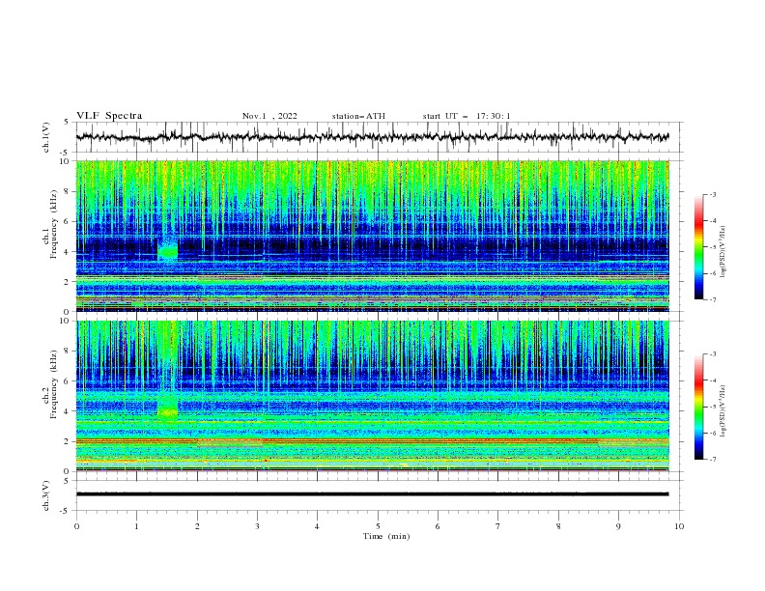Click the time axis tick label '8'

coord(558,526)
